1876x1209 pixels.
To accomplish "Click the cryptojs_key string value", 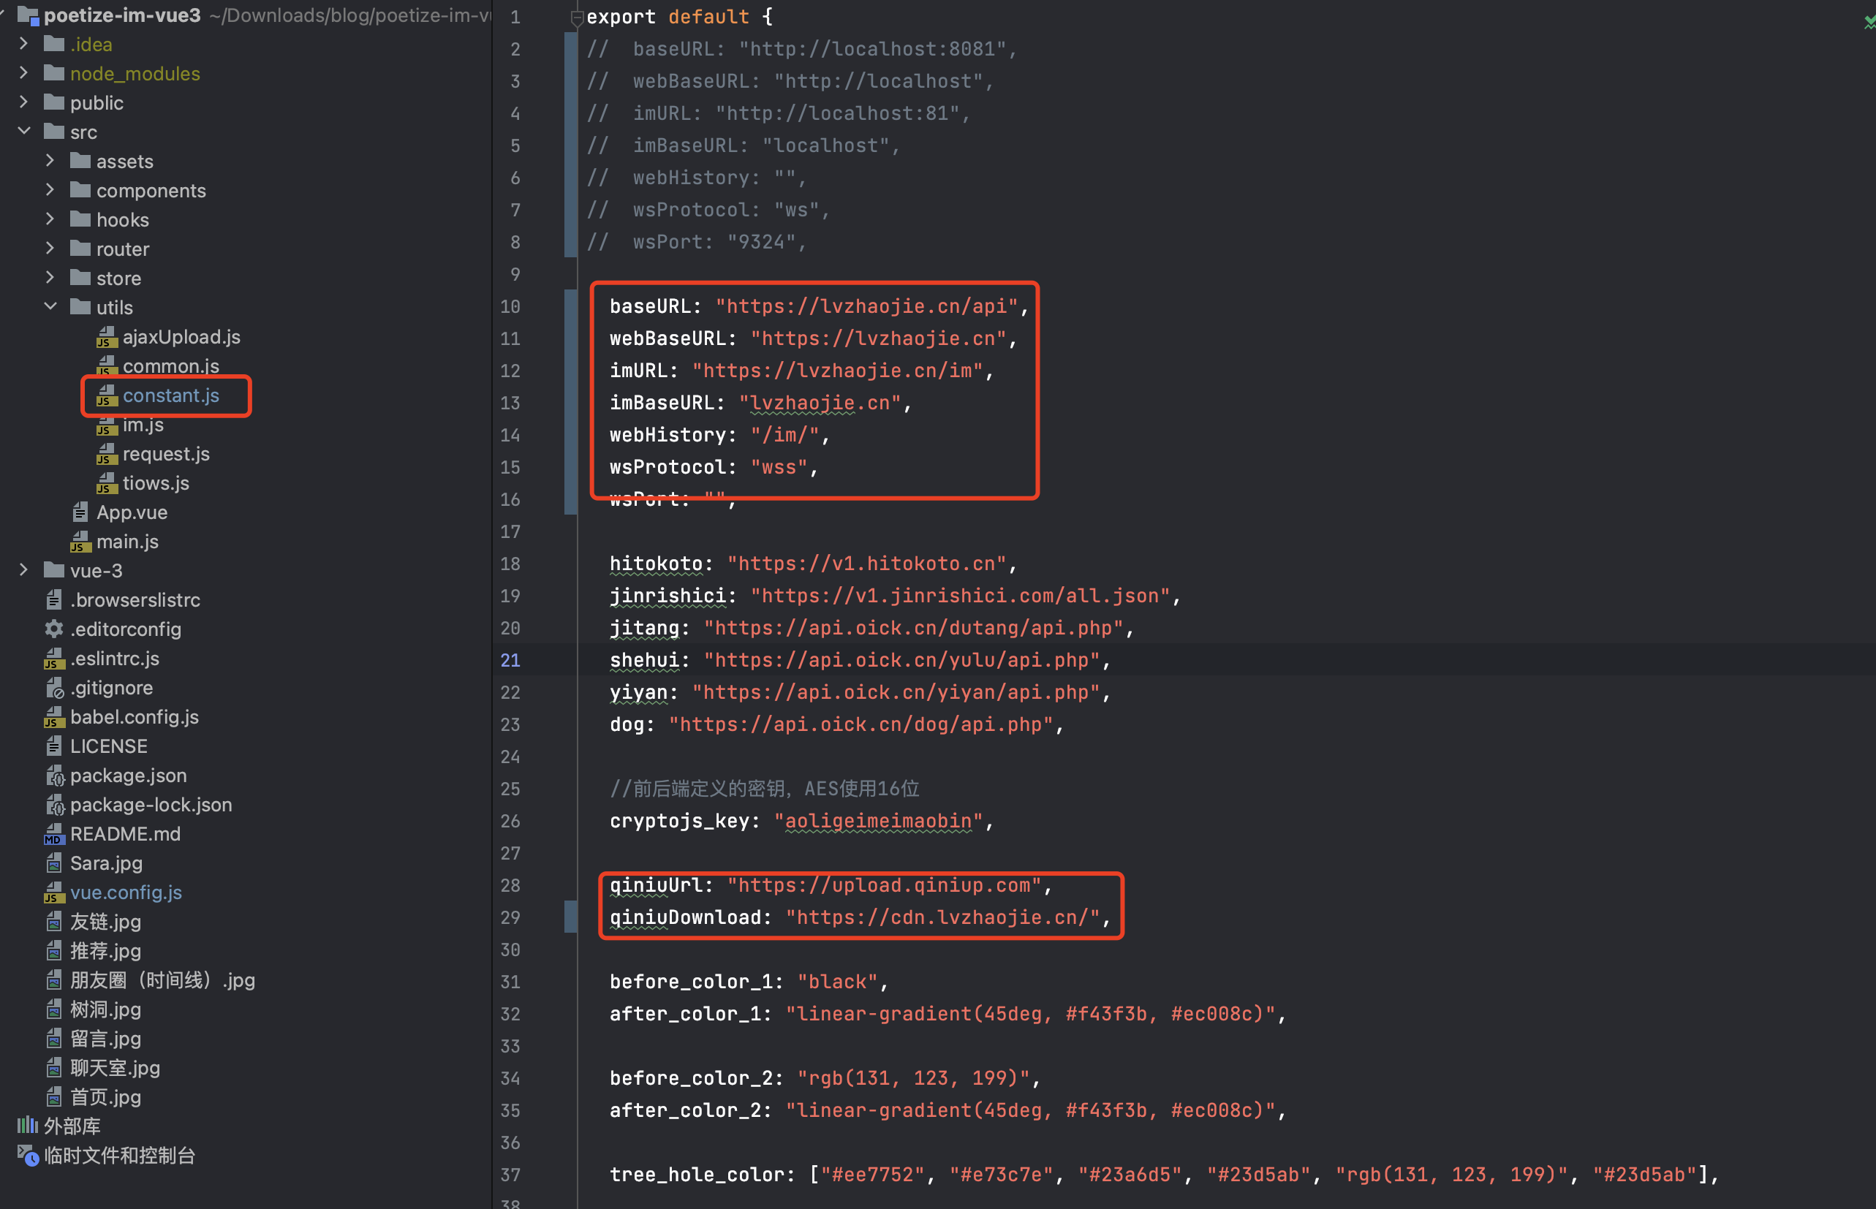I will click(878, 821).
